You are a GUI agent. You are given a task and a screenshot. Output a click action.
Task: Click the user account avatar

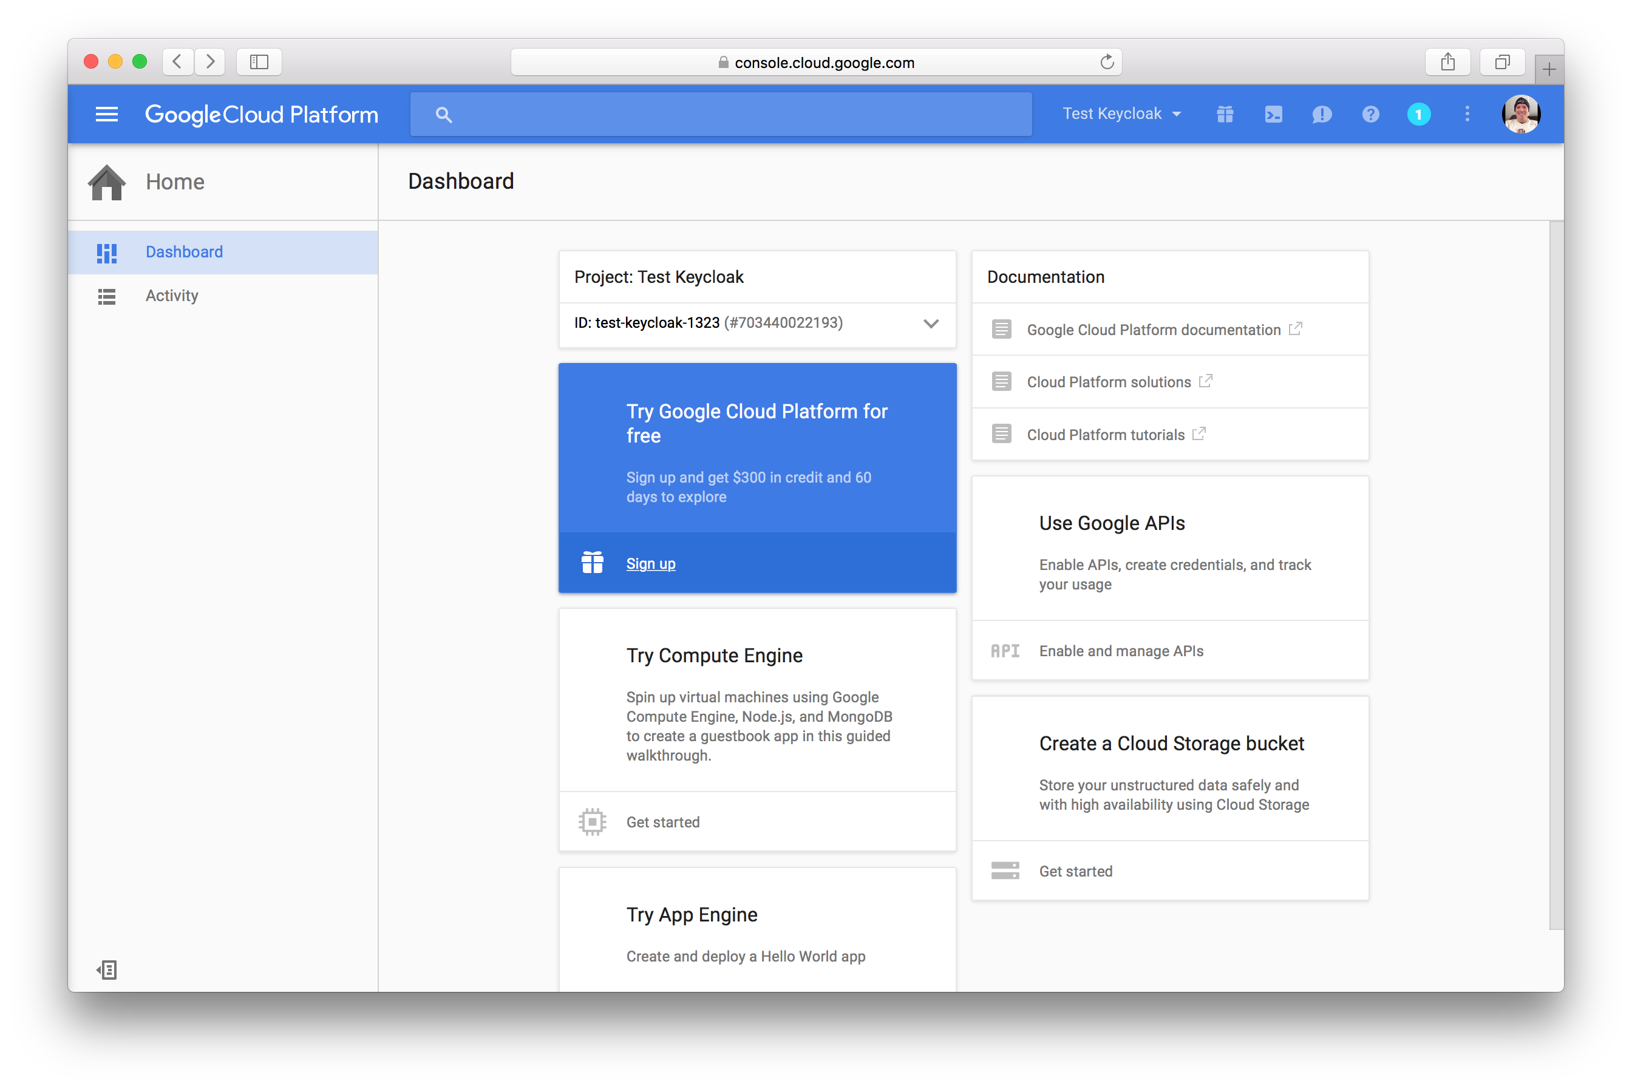[x=1520, y=114]
